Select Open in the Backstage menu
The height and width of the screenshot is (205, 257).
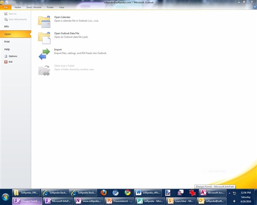15,34
